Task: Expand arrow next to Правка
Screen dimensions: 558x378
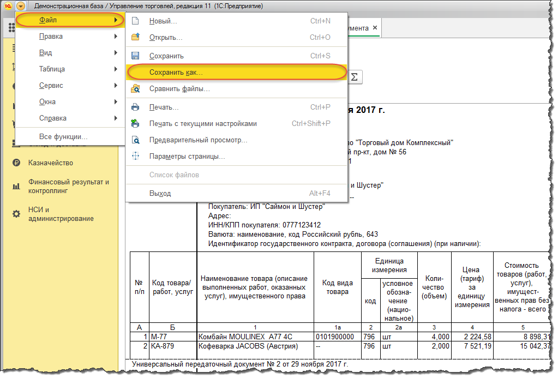Action: tap(116, 37)
